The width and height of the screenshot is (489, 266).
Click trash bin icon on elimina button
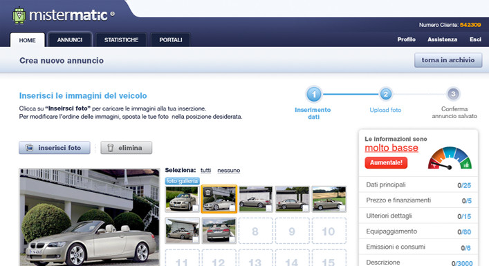tap(110, 148)
